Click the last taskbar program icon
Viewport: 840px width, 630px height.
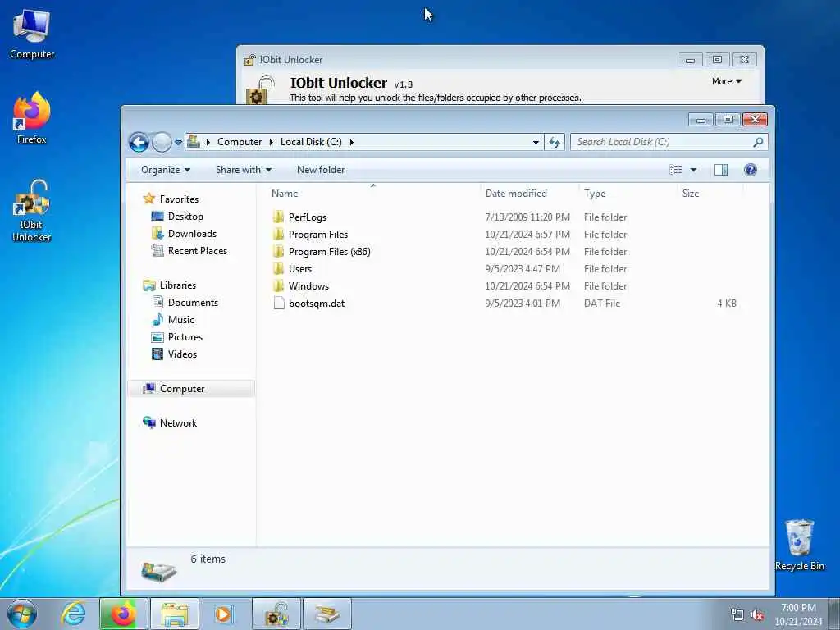click(x=327, y=614)
